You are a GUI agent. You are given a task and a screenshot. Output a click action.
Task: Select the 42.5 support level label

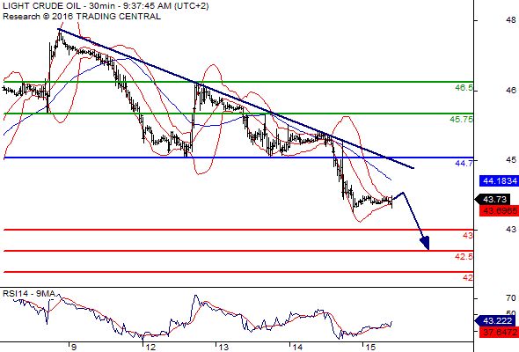pyautogui.click(x=464, y=257)
